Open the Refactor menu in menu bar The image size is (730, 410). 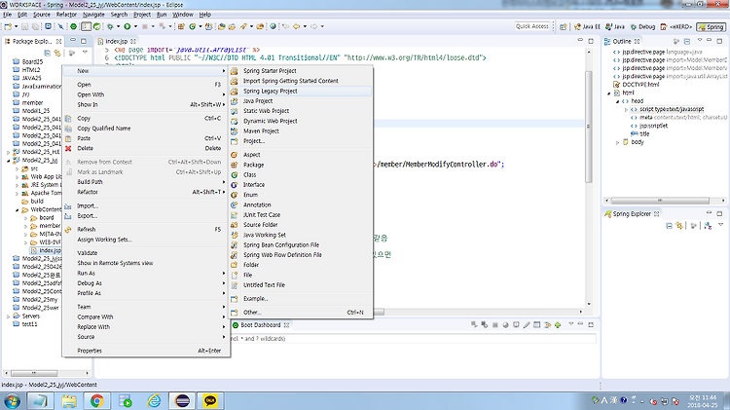[66, 15]
